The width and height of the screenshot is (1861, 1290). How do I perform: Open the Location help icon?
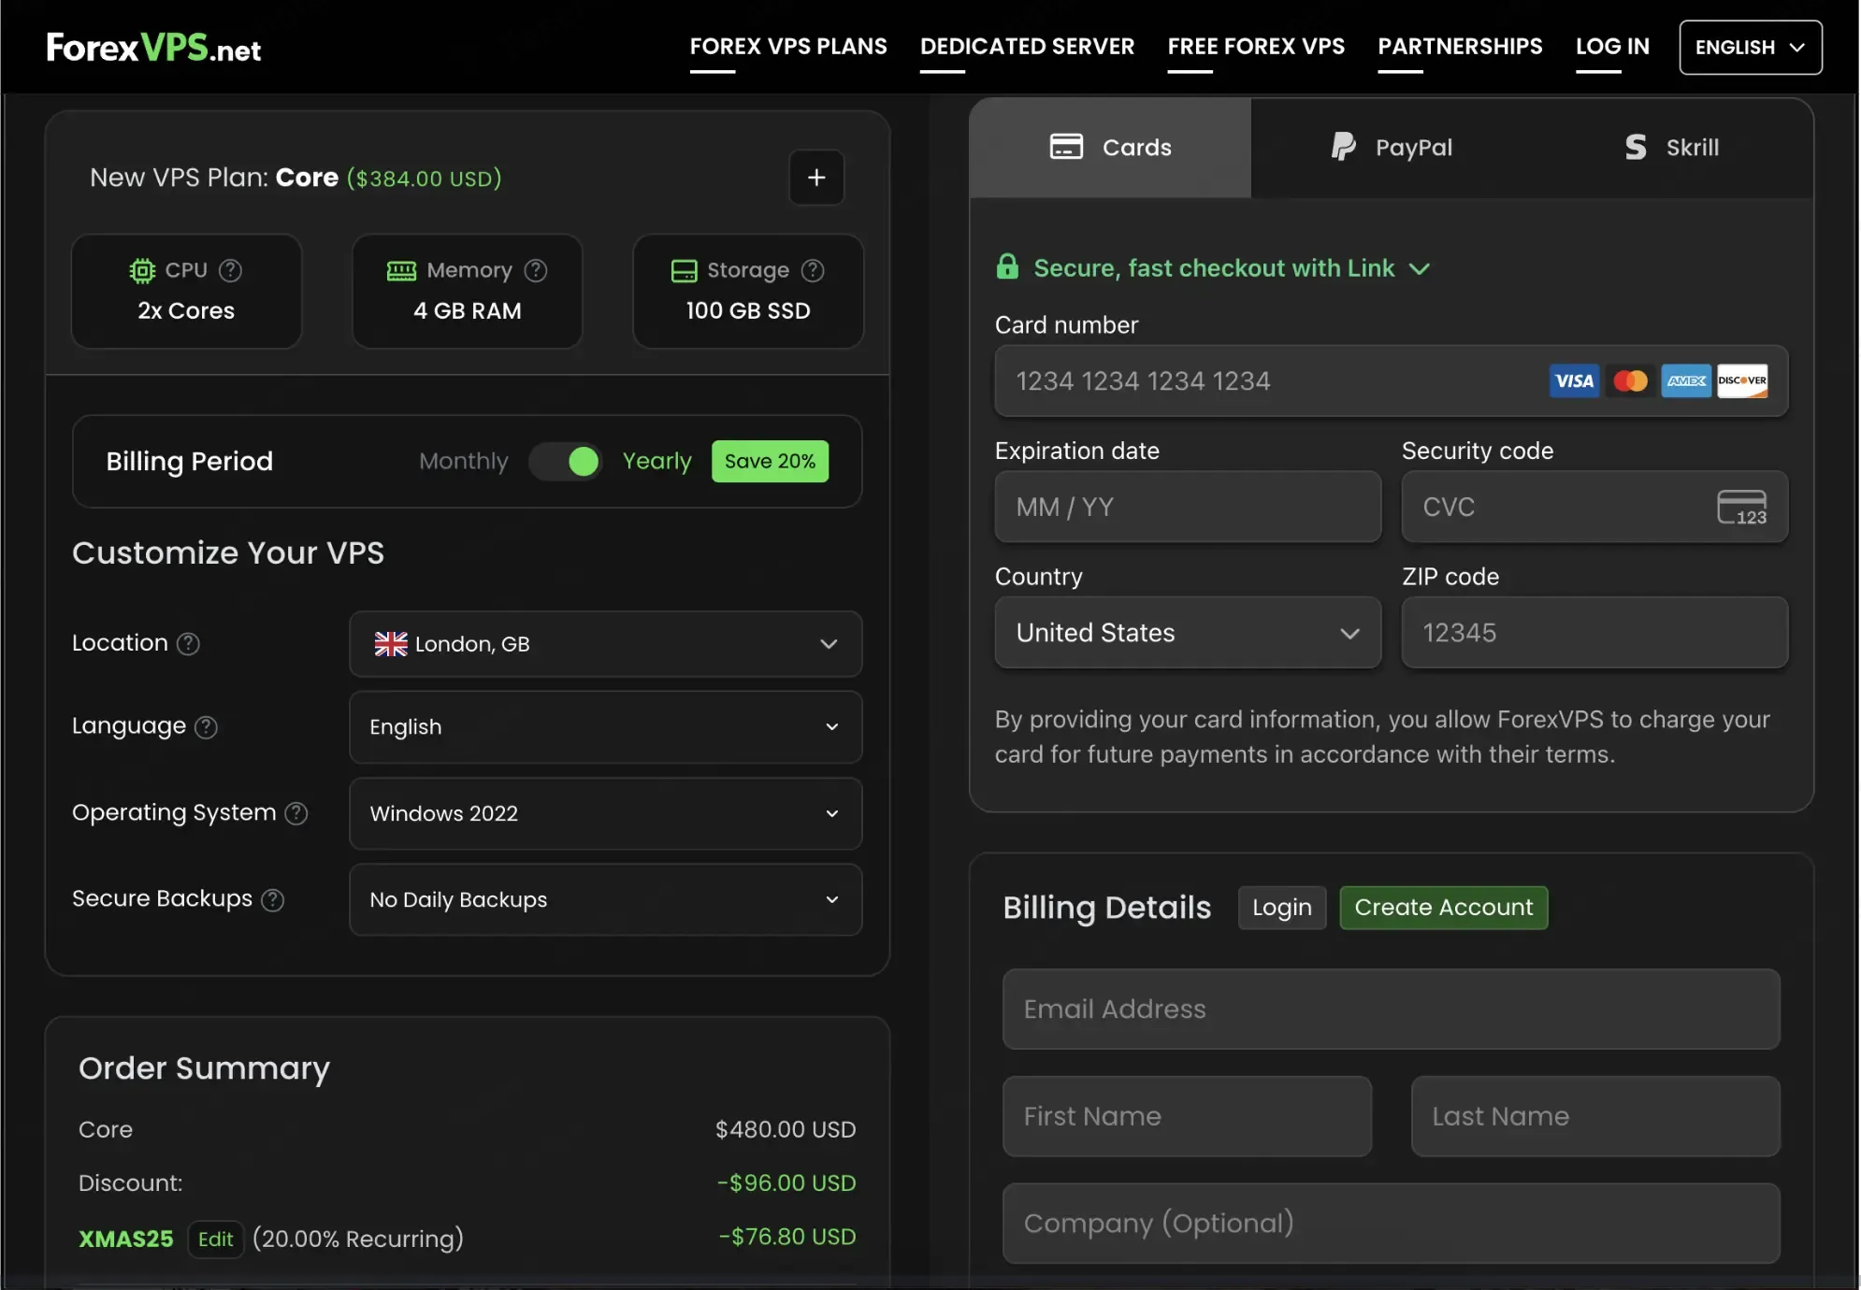pos(188,643)
